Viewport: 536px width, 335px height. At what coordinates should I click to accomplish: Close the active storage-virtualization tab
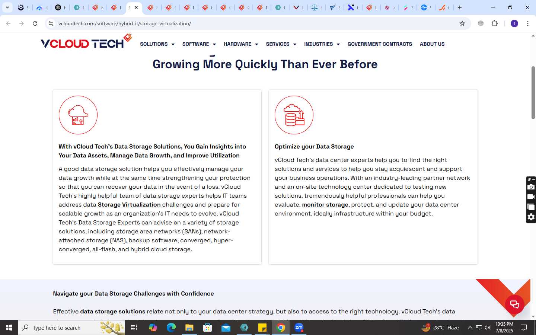click(x=136, y=7)
